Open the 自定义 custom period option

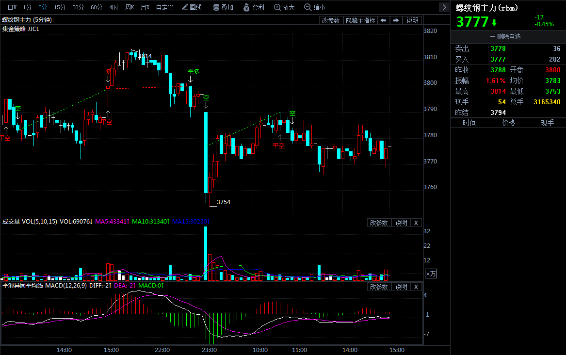click(x=164, y=7)
